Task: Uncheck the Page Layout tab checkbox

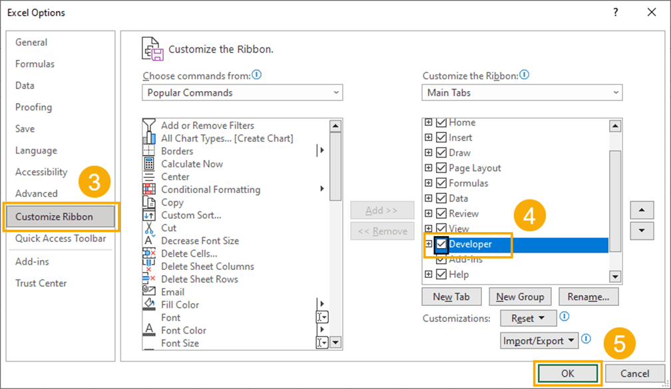Action: [x=441, y=168]
